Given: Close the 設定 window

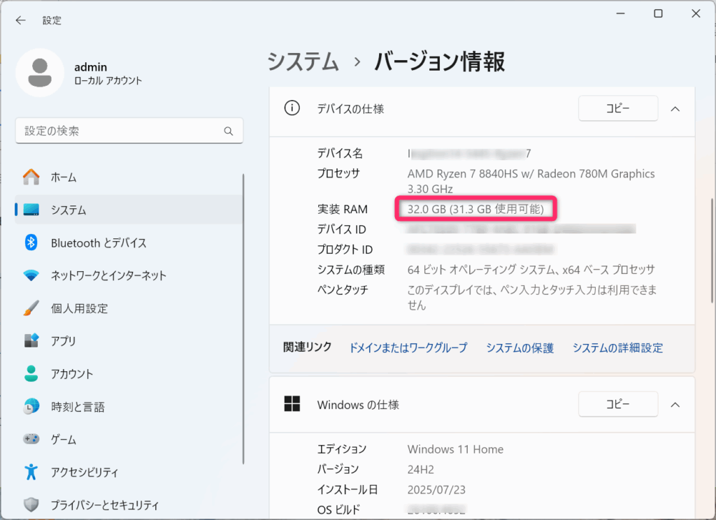Looking at the screenshot, I should [696, 13].
